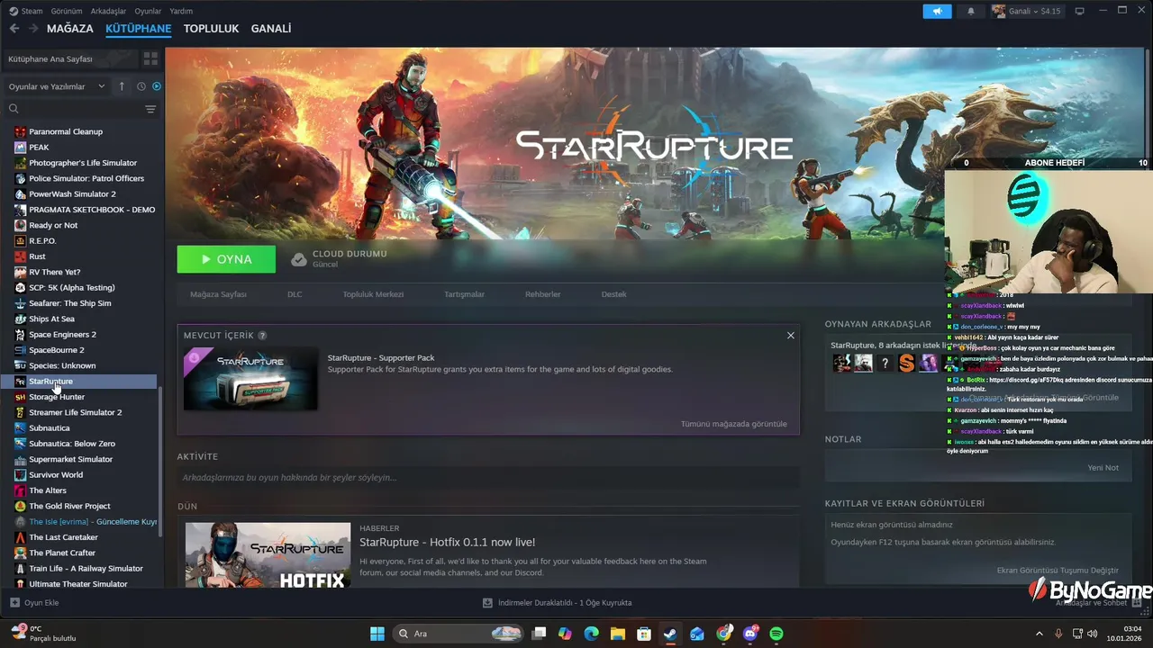Open the Mağaza Sayfası link
The image size is (1153, 648).
[x=218, y=294]
